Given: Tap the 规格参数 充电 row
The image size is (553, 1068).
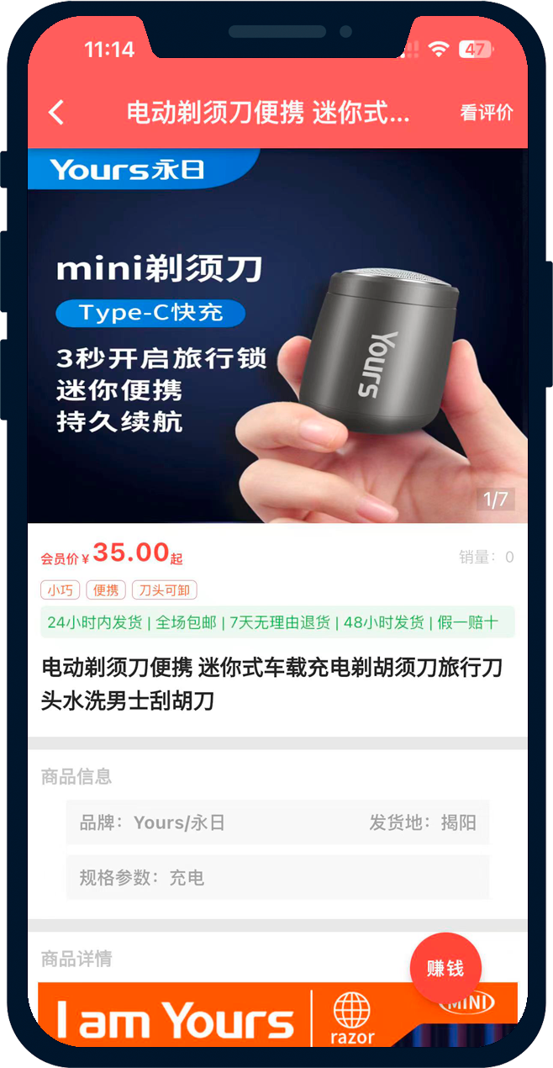Looking at the screenshot, I should point(277,878).
